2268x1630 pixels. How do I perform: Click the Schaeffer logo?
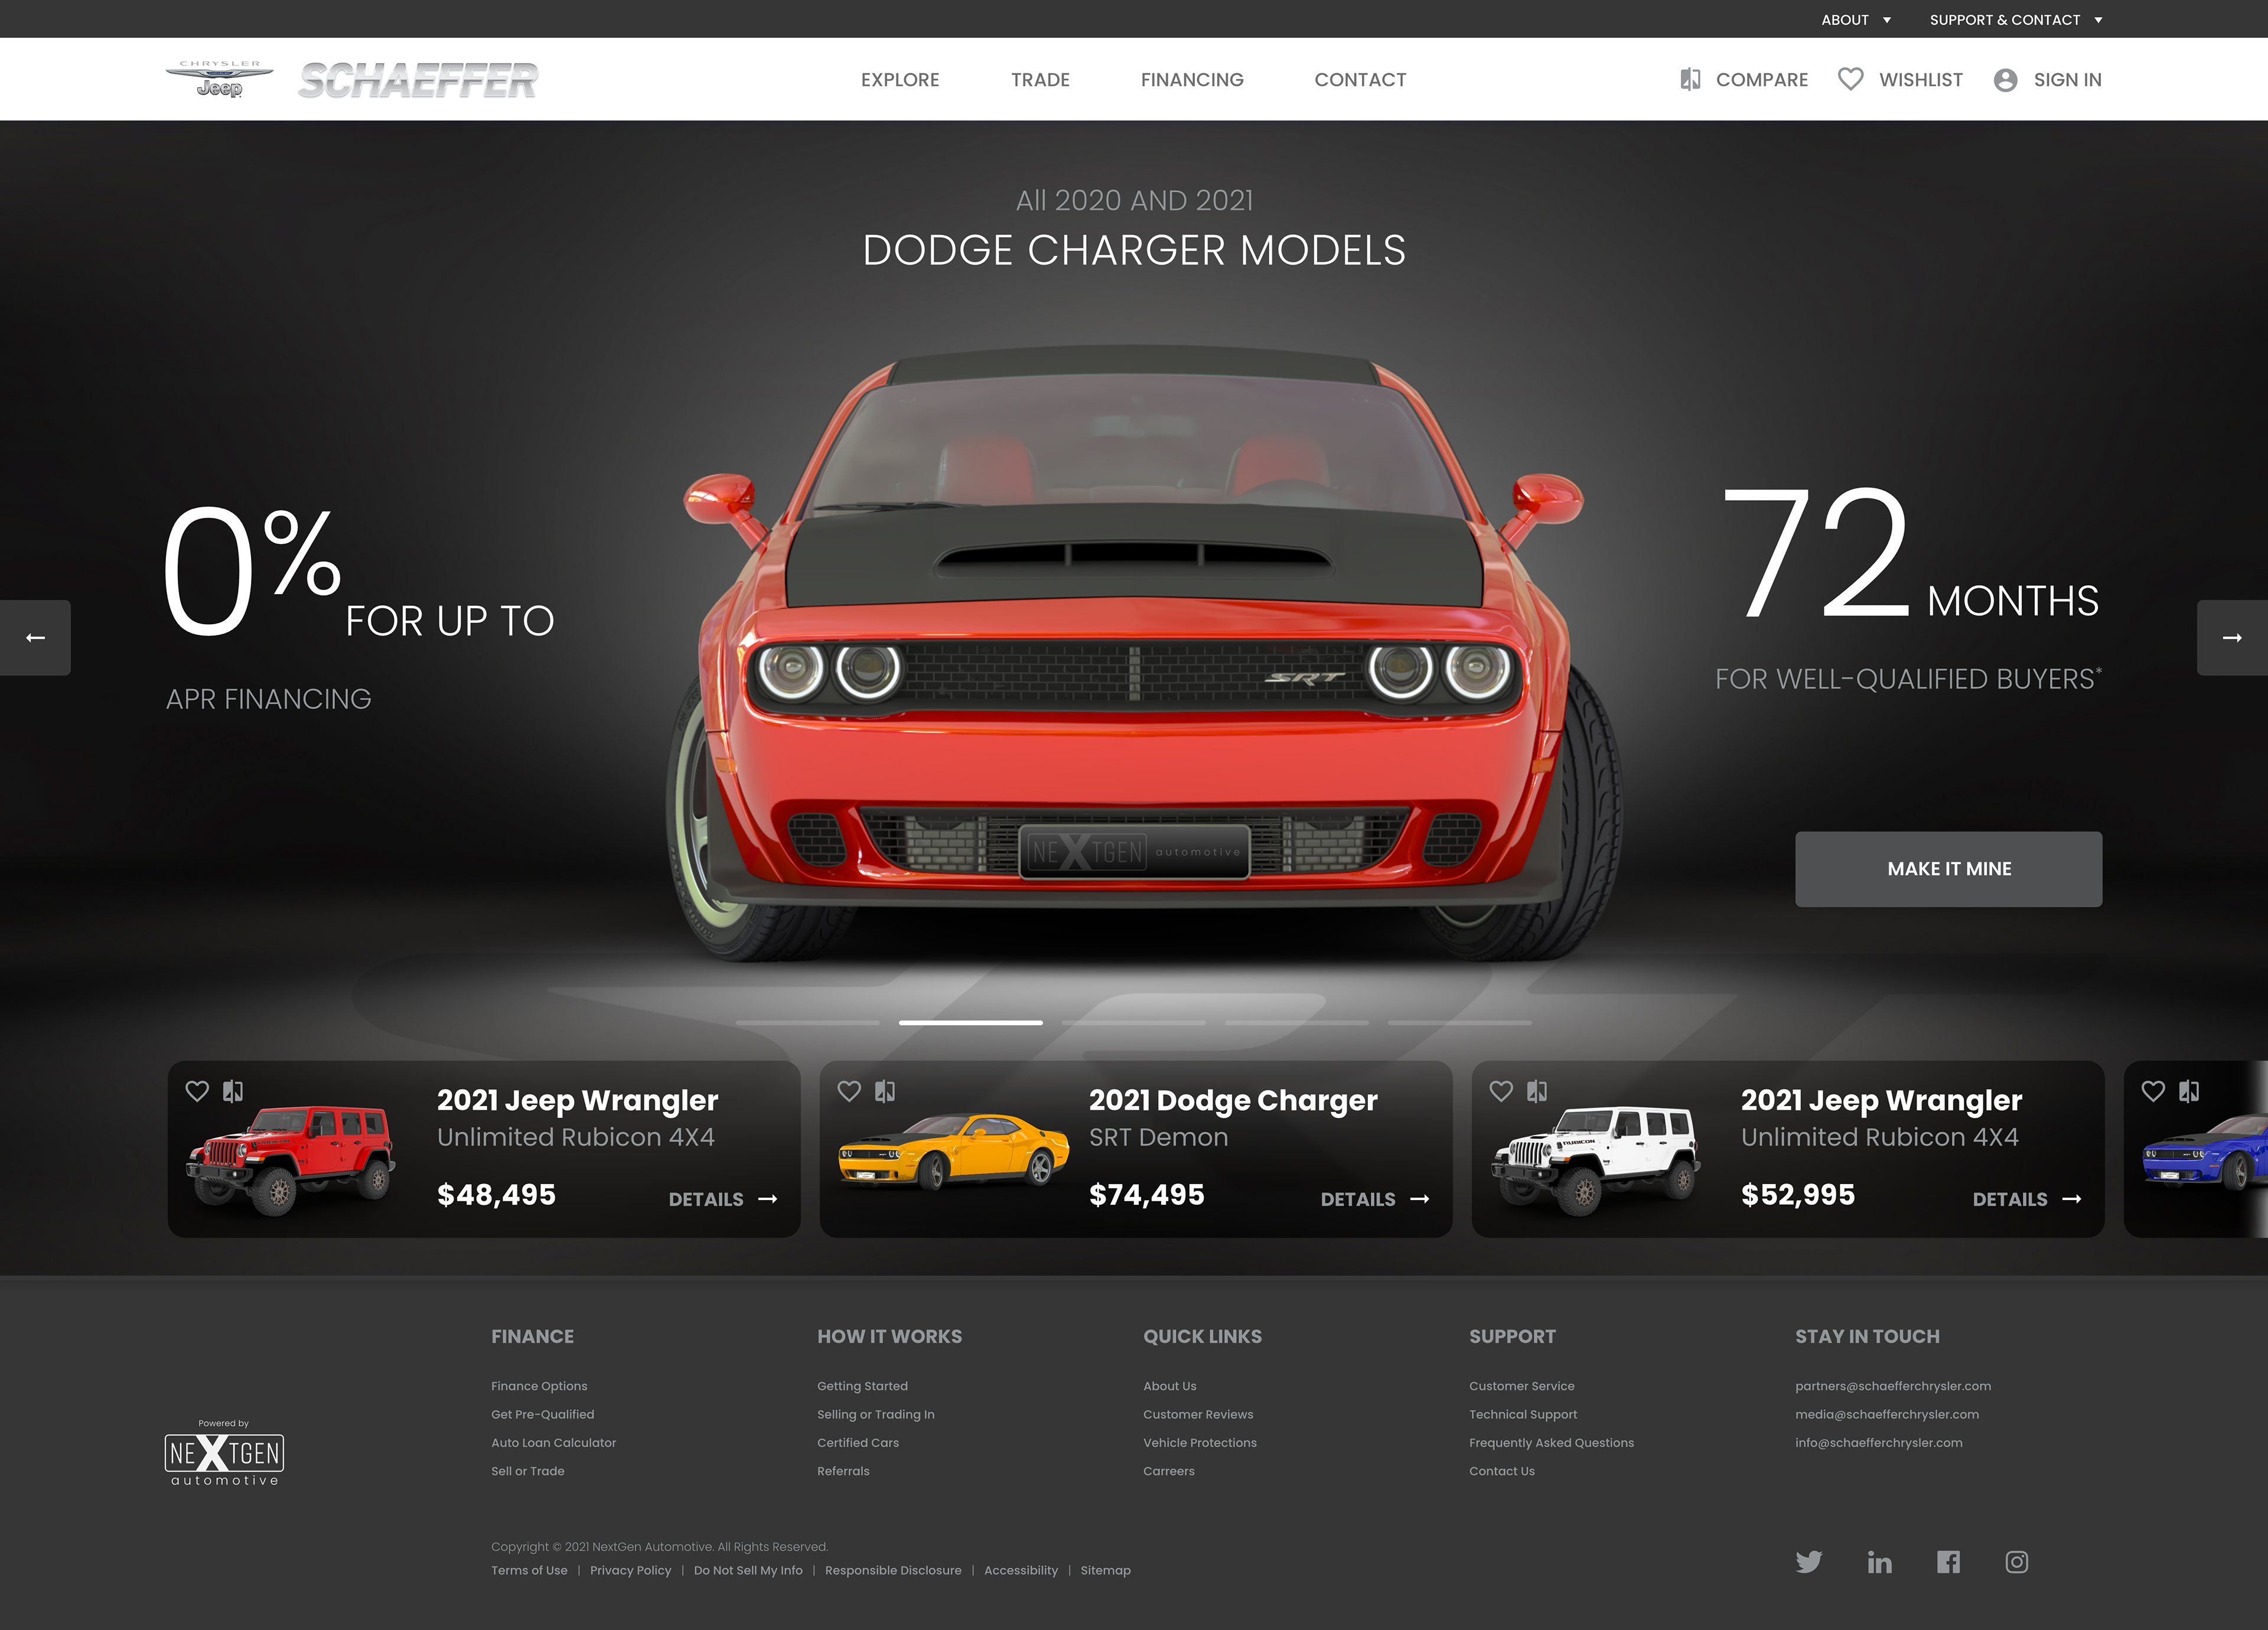(418, 80)
